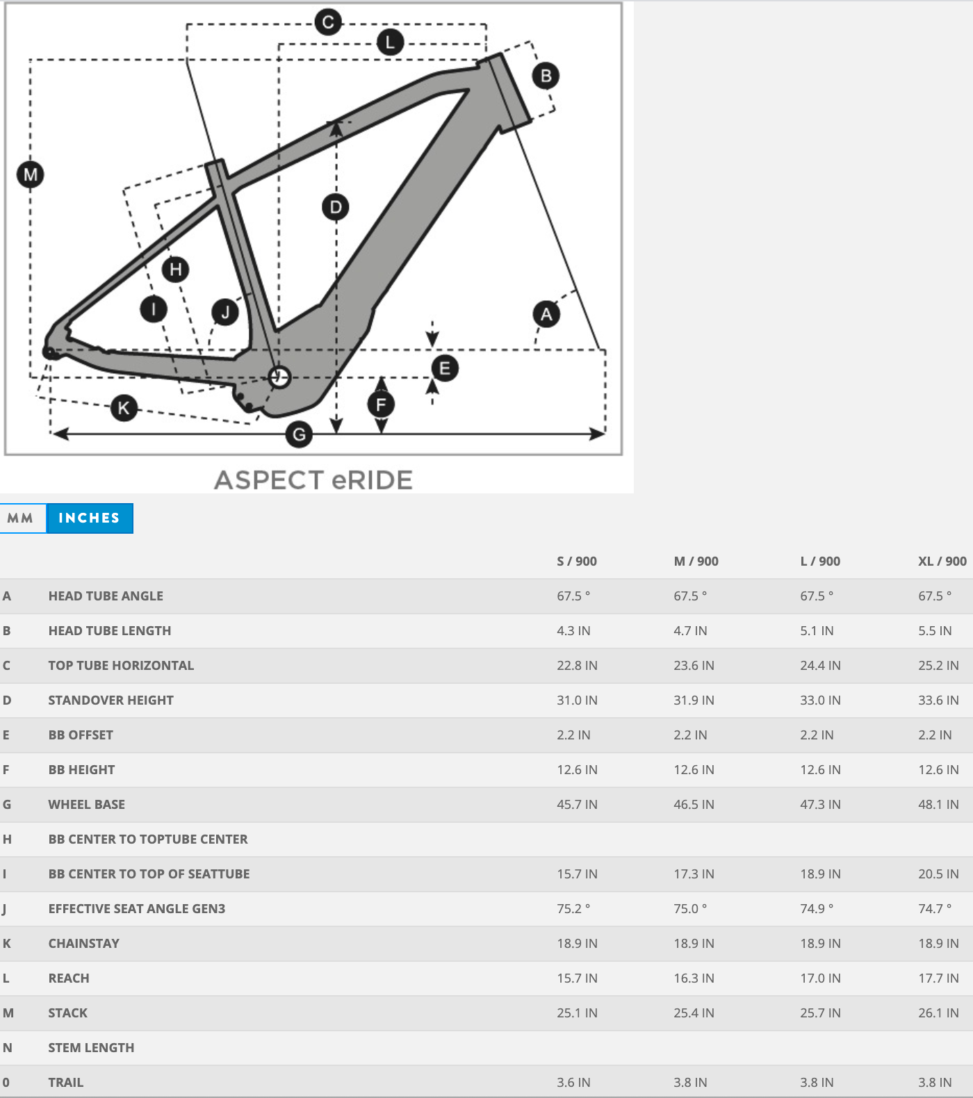Screen dimensions: 973x1098
Task: Click the 45.7 IN wheel base value
Action: pos(577,805)
